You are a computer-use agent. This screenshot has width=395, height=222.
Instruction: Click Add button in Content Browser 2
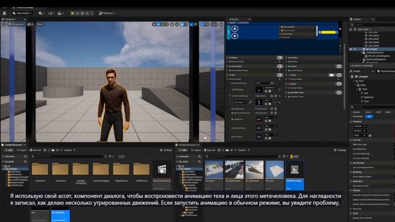[183, 150]
